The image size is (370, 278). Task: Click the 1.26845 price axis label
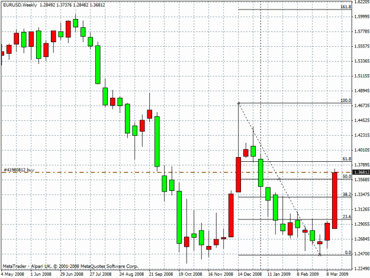click(362, 239)
